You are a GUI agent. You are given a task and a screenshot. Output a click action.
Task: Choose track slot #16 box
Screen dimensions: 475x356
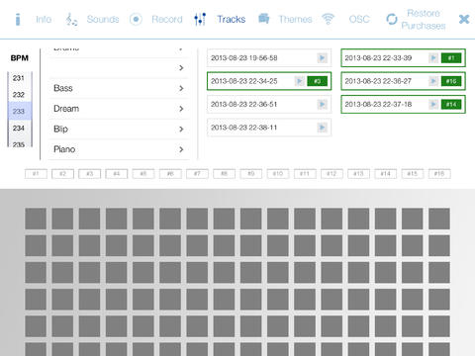click(x=439, y=174)
